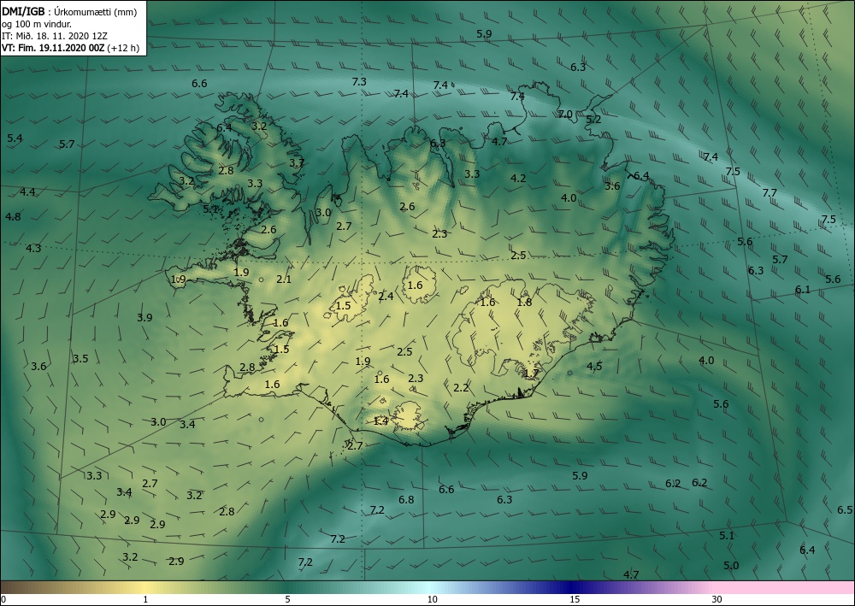Click the 5.2 precipitation value
Screen dimensions: 855x606
(593, 119)
